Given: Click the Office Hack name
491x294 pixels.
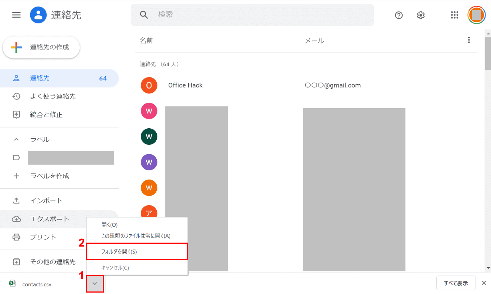Looking at the screenshot, I should [x=185, y=85].
